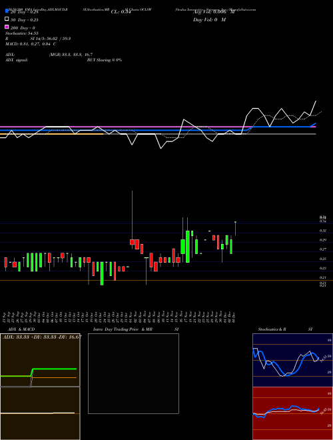Click the 'CL: 0.34' closing price label
Image resolution: width=333 pixels, height=440 pixels.
tap(121, 12)
